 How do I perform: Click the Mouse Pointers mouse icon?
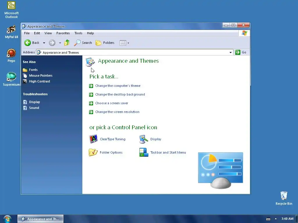(x=25, y=76)
